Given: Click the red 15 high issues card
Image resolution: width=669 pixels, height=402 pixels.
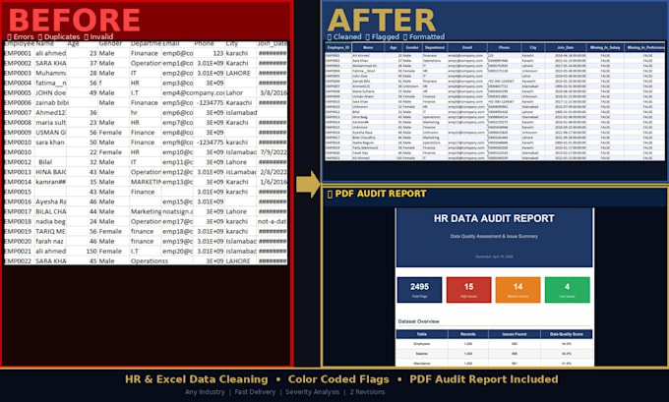Looking at the screenshot, I should pos(469,290).
